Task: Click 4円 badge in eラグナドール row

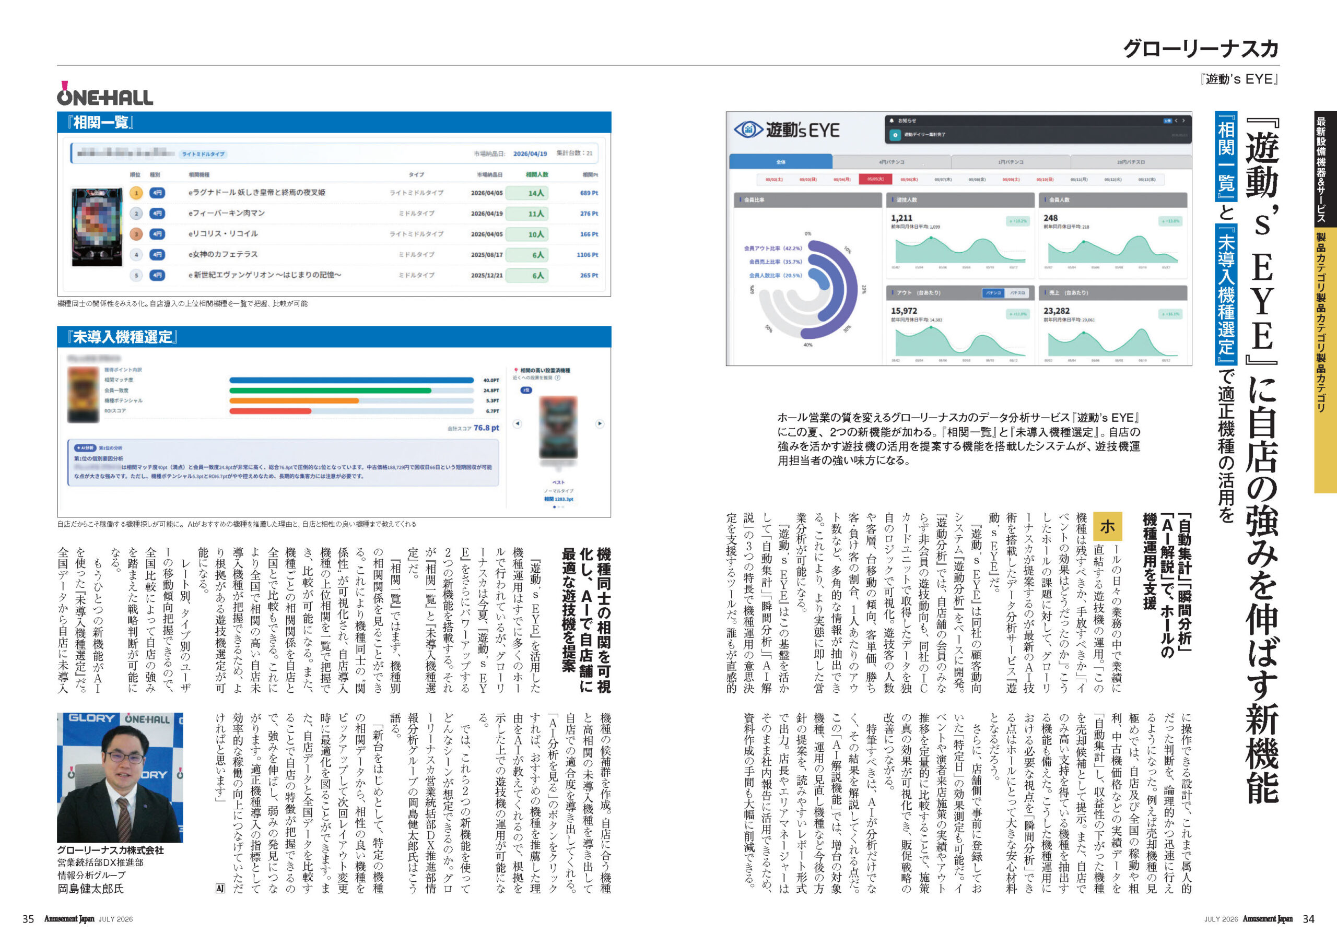Action: [157, 193]
